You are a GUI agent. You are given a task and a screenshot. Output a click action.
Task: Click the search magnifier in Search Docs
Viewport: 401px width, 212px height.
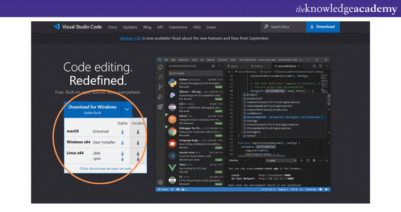[267, 27]
